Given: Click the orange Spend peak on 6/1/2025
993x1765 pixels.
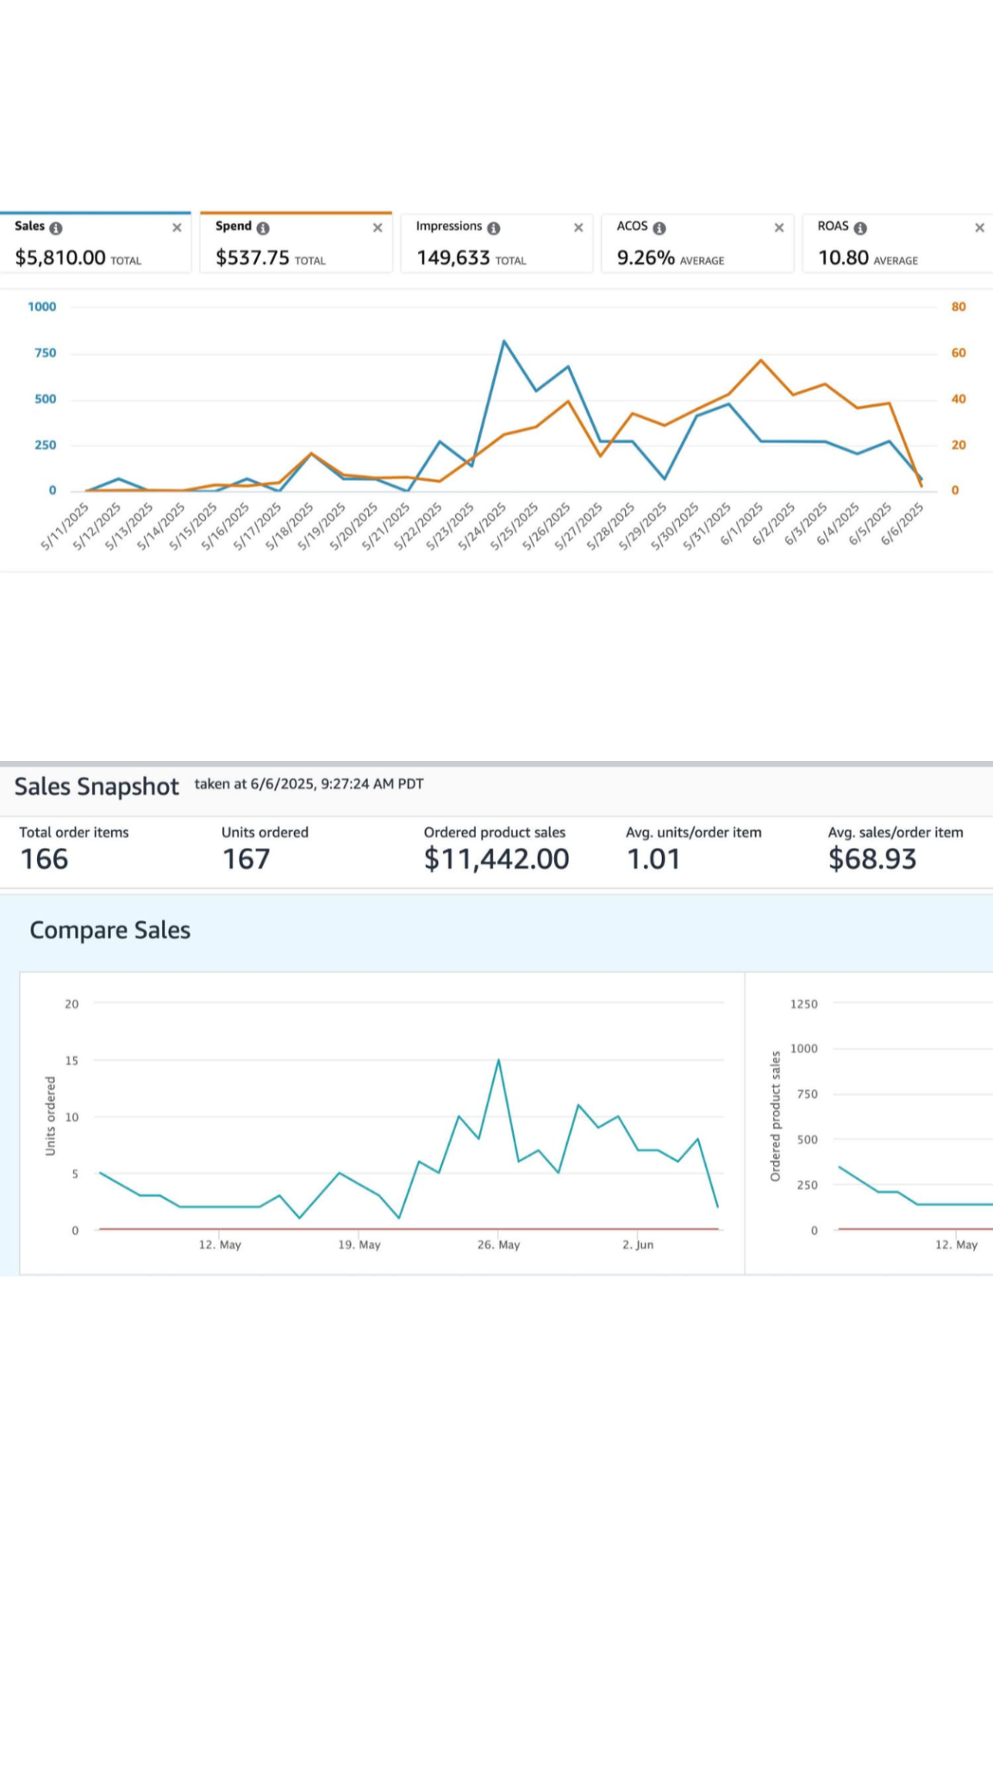Looking at the screenshot, I should pos(761,360).
